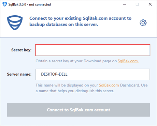
Task: Click the Server name field containing DESKTOP-DELL
Action: (x=93, y=74)
